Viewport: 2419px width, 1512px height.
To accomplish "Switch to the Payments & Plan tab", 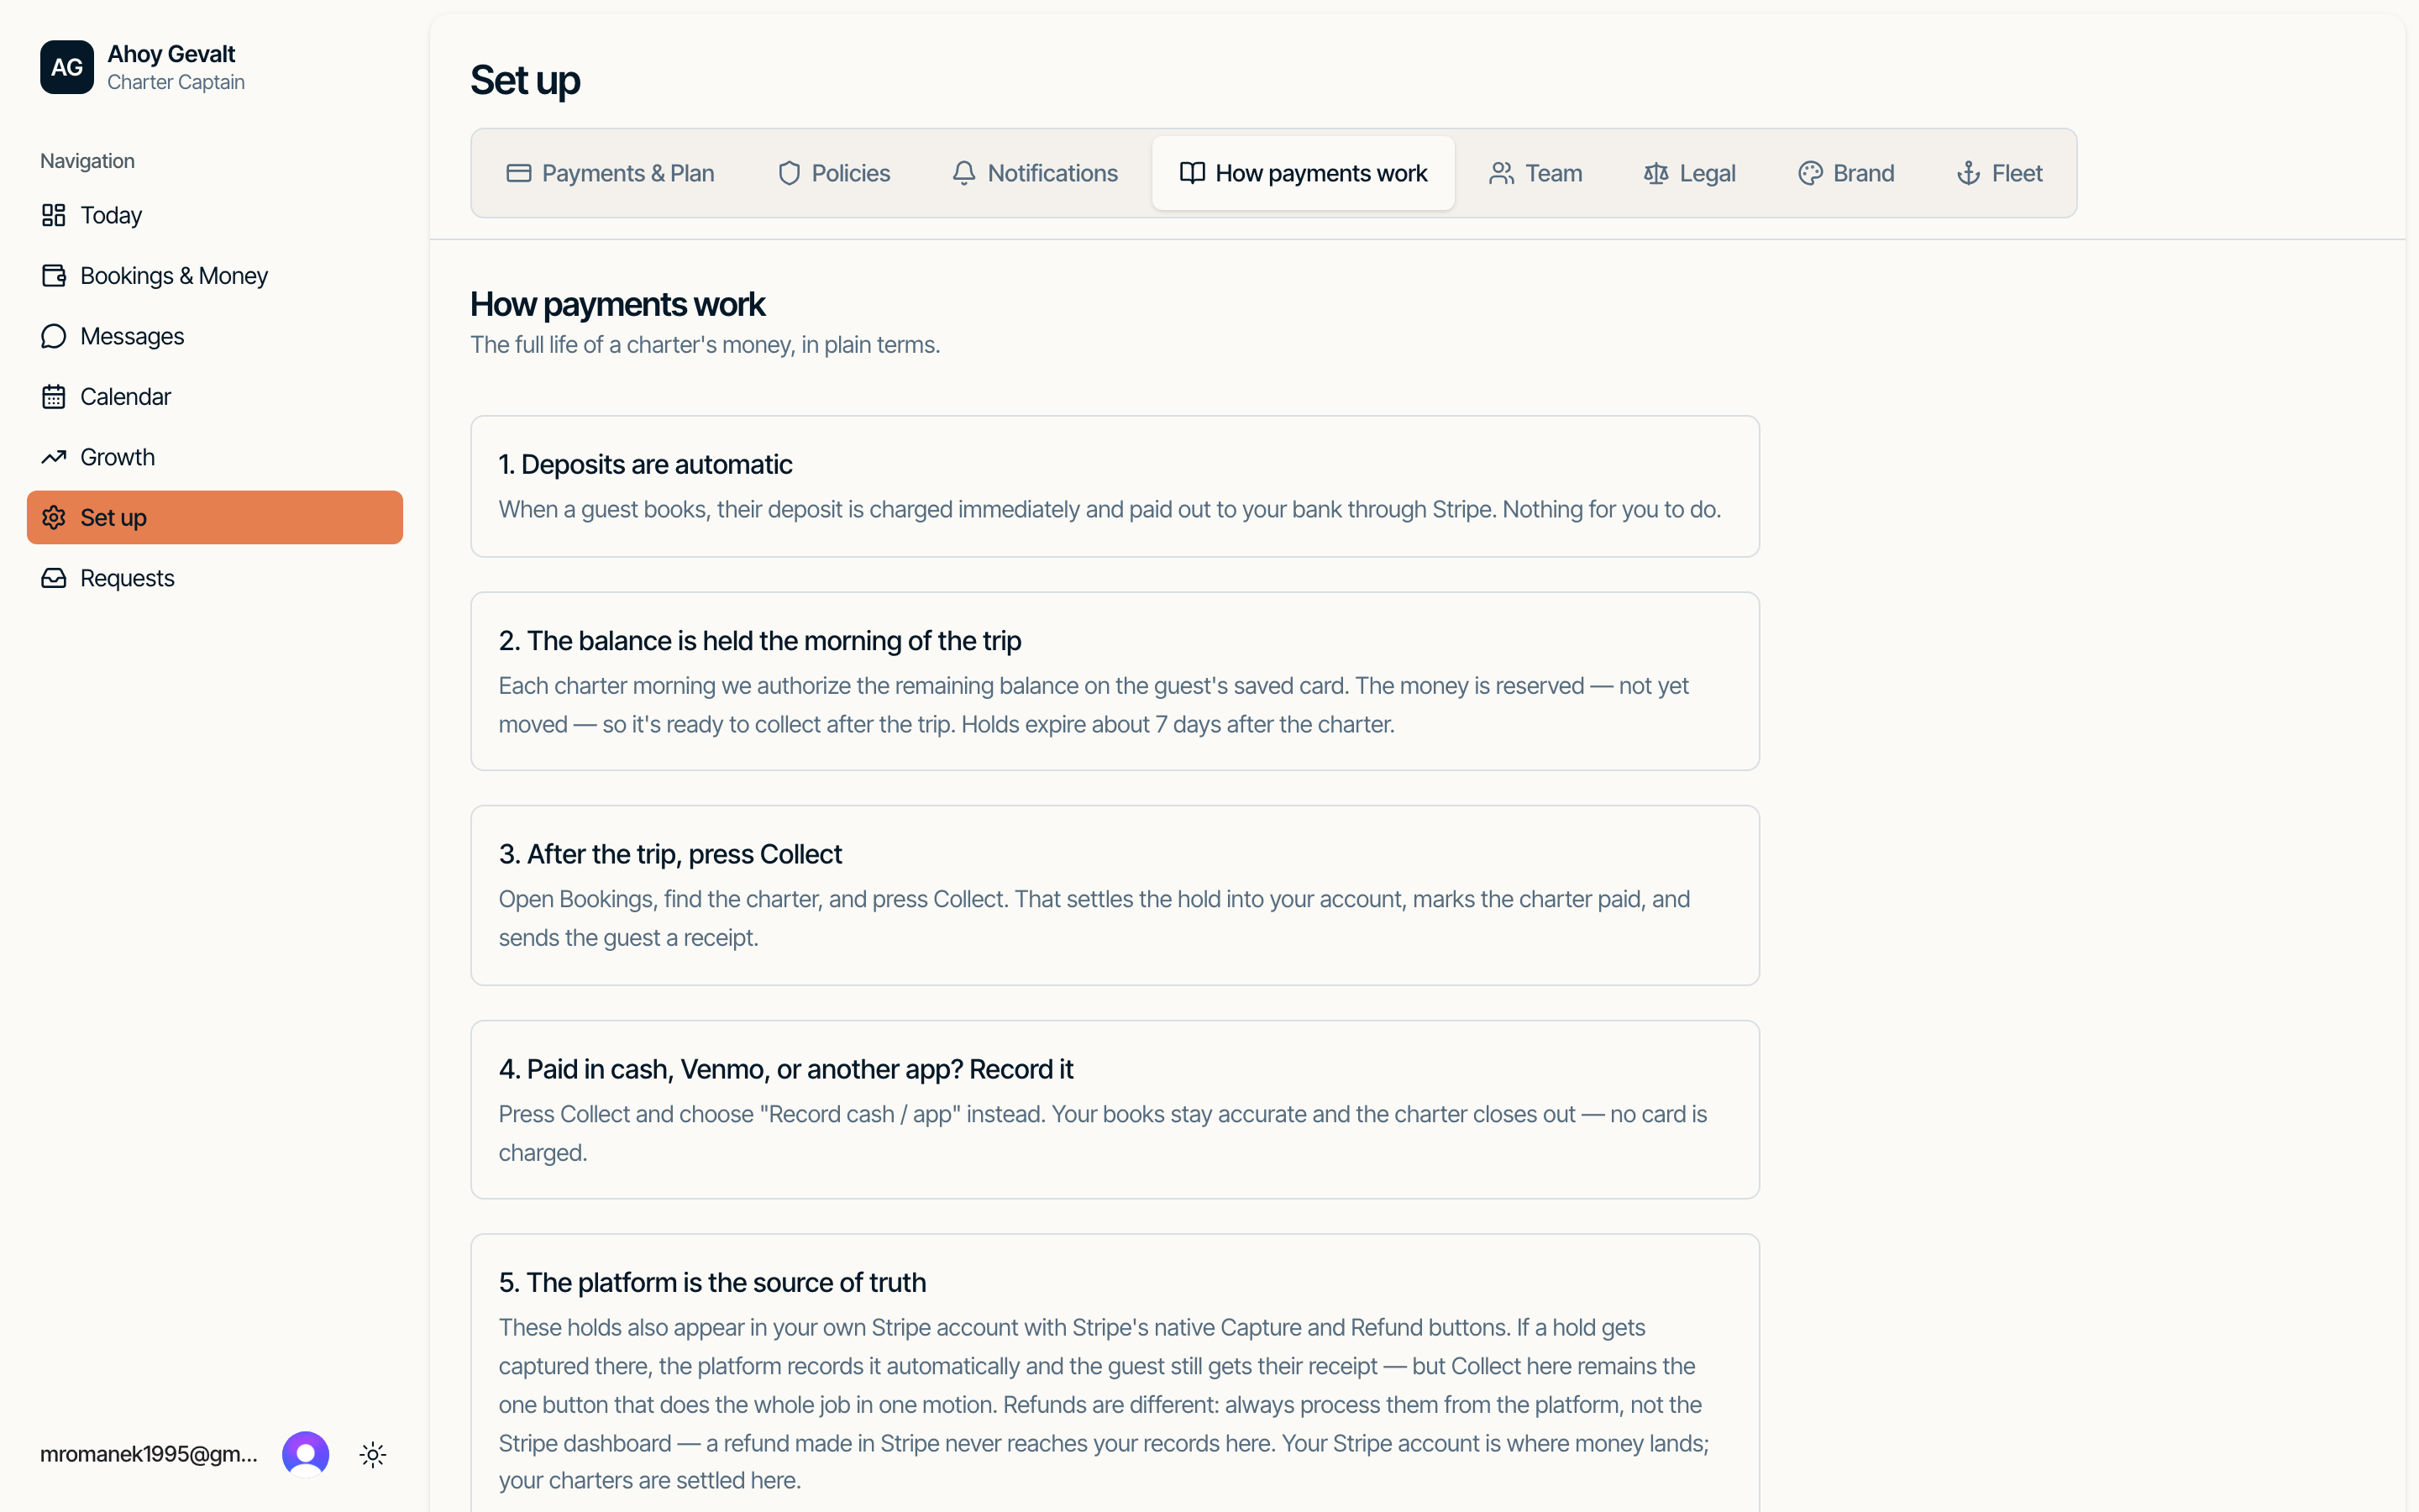I will 610,173.
